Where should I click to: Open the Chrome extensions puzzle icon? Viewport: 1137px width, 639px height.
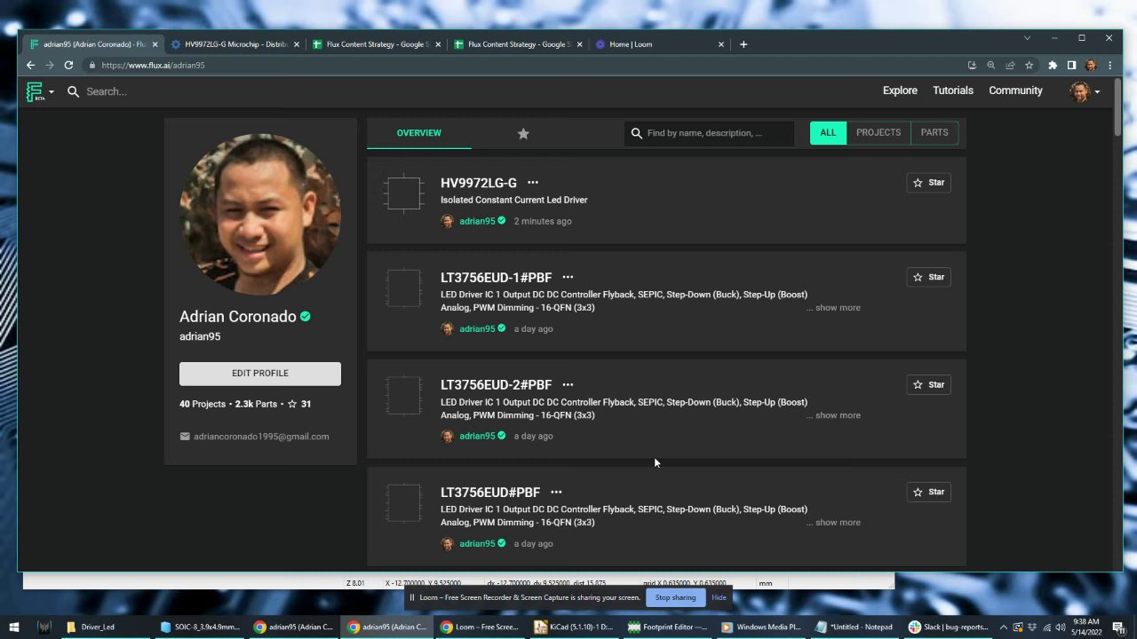click(x=1053, y=66)
